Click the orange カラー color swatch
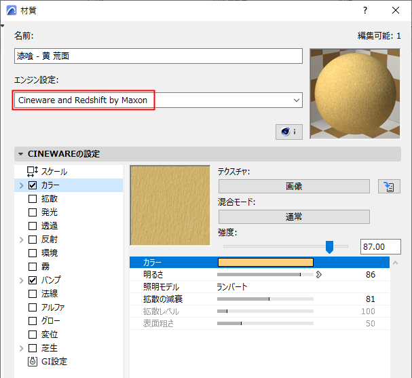This screenshot has width=412, height=378. pyautogui.click(x=265, y=262)
